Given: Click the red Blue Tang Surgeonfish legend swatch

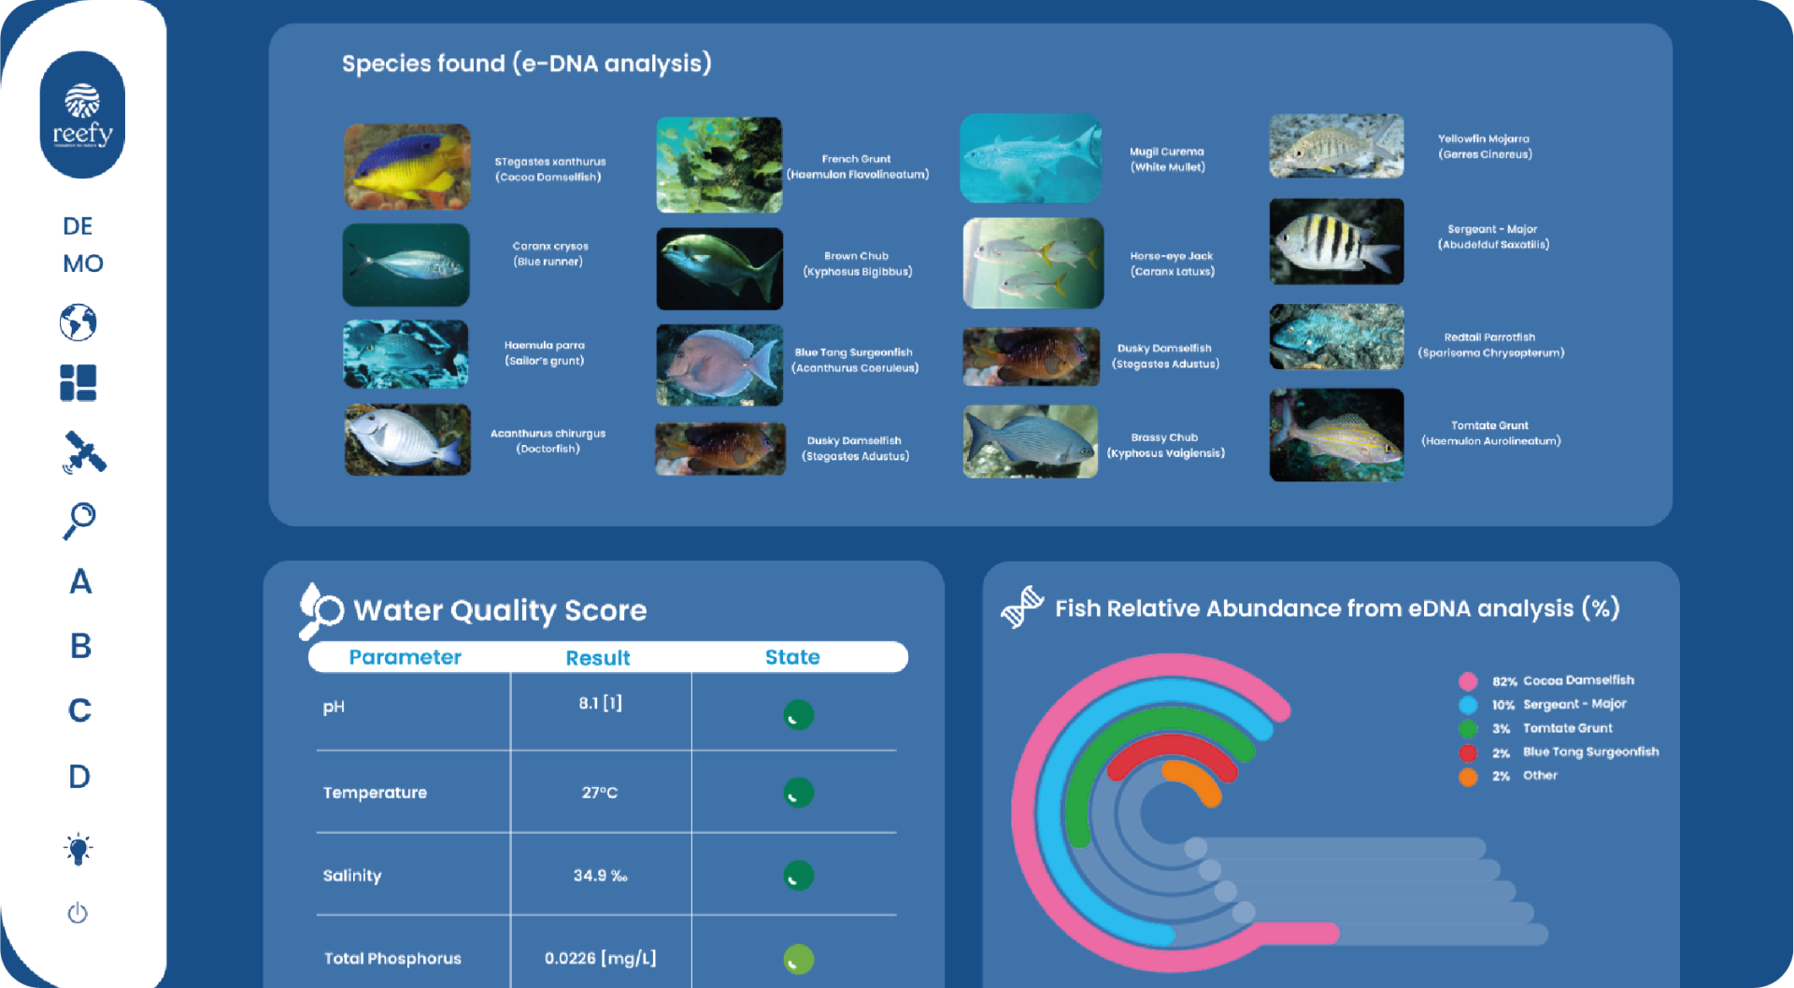Looking at the screenshot, I should point(1468,753).
